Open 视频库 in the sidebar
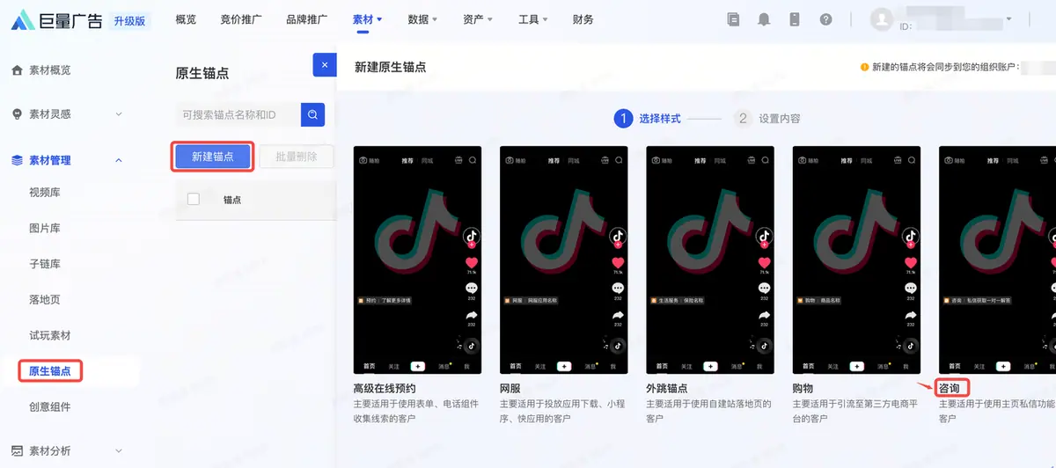 pyautogui.click(x=45, y=193)
